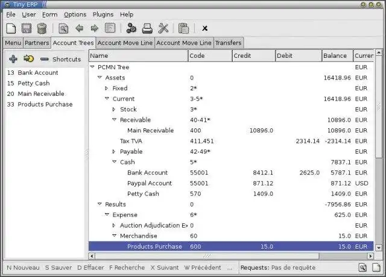The image size is (386, 277).
Task: Open the Help menu
Action: click(x=127, y=14)
